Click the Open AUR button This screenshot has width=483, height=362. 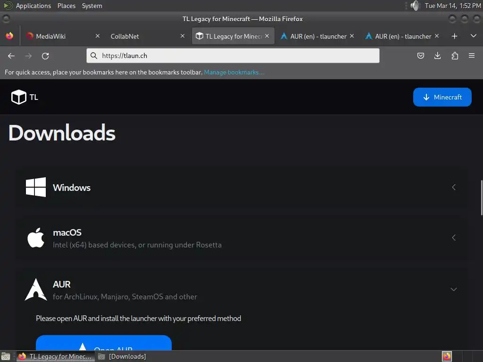(x=103, y=343)
